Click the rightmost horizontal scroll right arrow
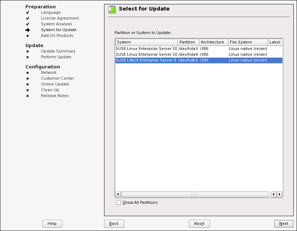 click(280, 194)
